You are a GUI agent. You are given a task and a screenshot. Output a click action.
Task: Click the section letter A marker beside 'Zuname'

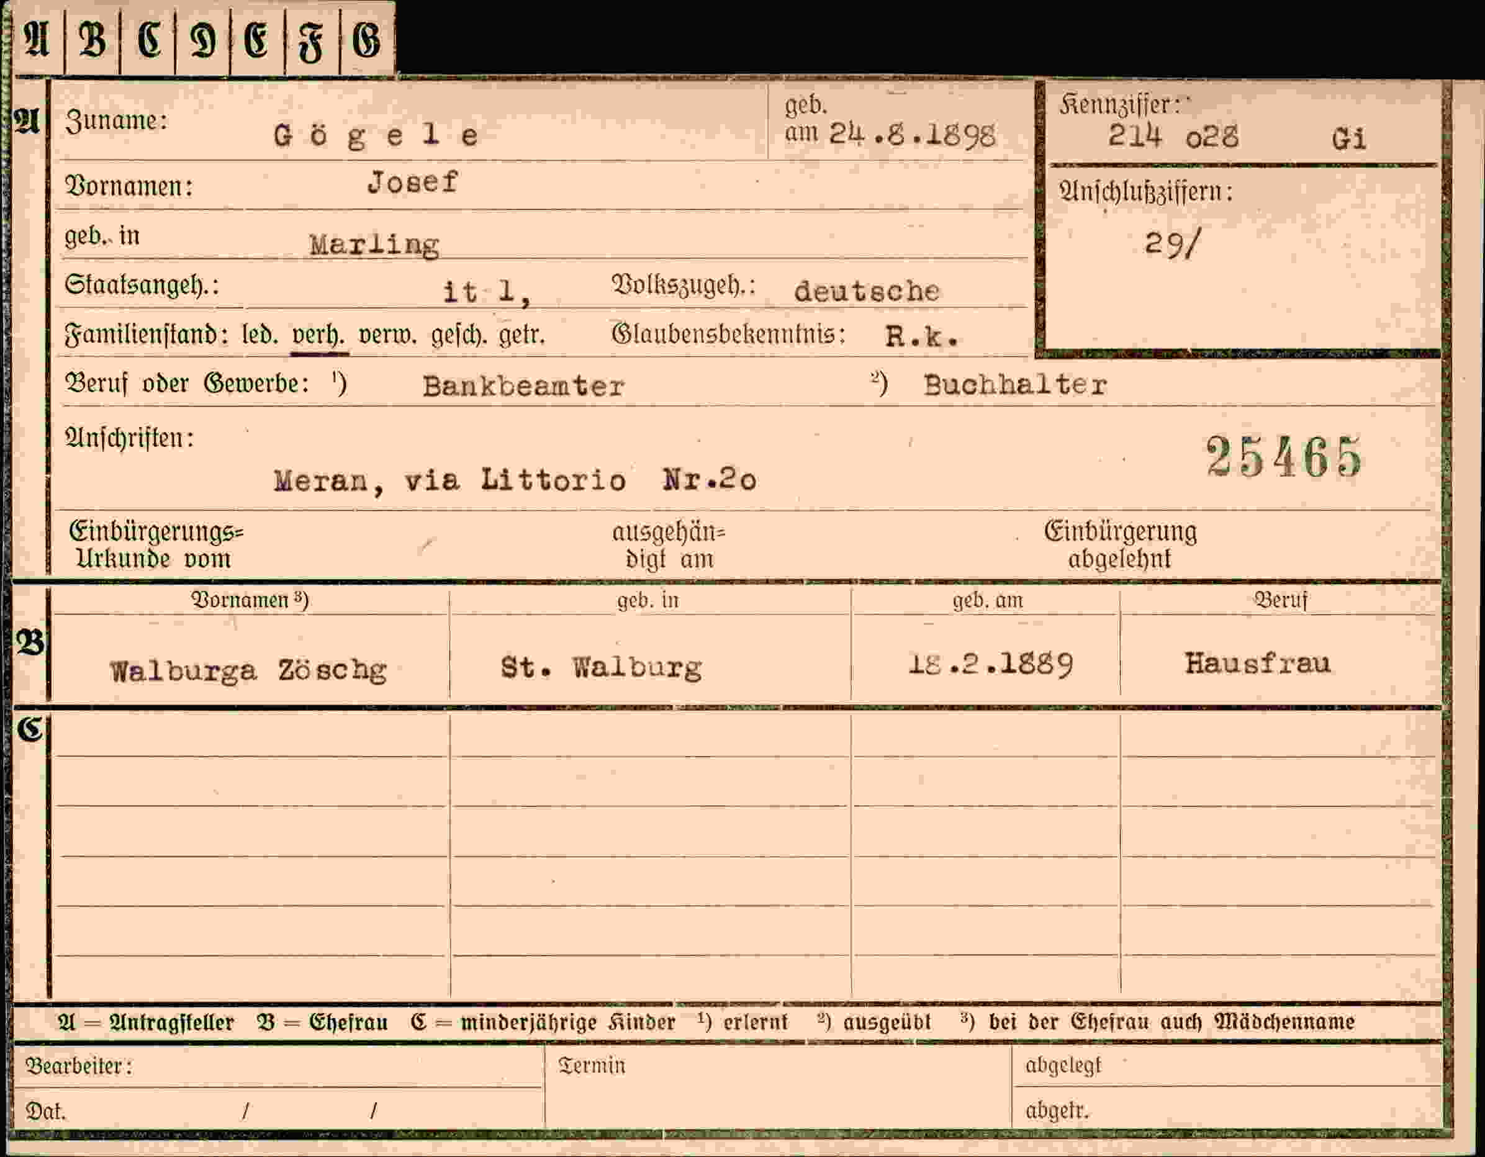tap(28, 121)
